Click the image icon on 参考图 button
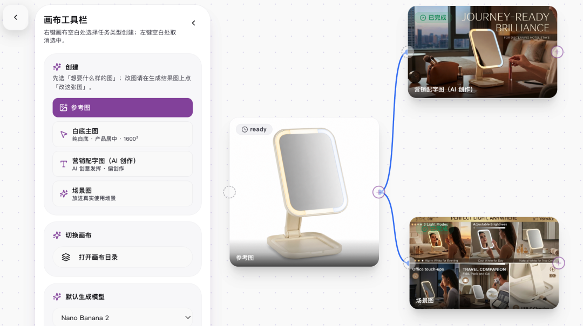The width and height of the screenshot is (583, 326). point(64,108)
